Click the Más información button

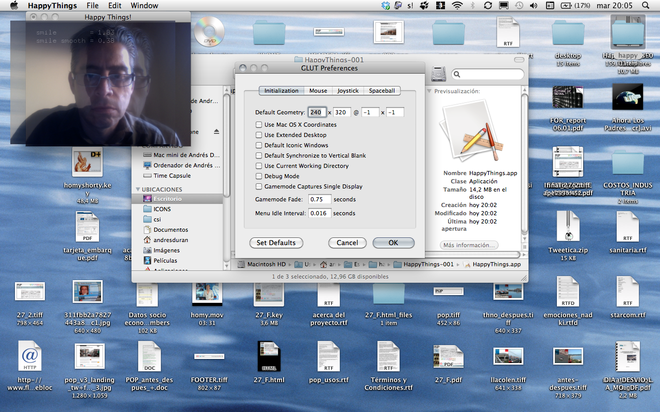(469, 245)
